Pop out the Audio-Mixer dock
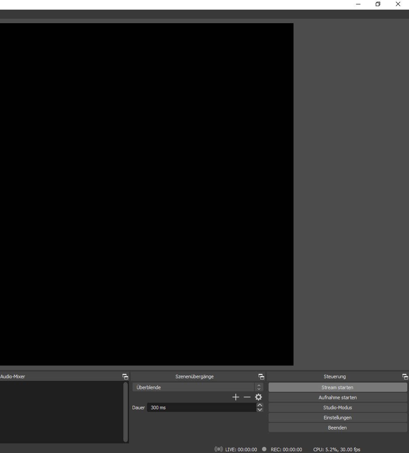This screenshot has width=409, height=453. pos(125,376)
